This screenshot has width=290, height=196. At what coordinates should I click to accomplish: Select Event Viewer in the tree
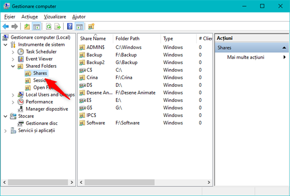coord(39,59)
